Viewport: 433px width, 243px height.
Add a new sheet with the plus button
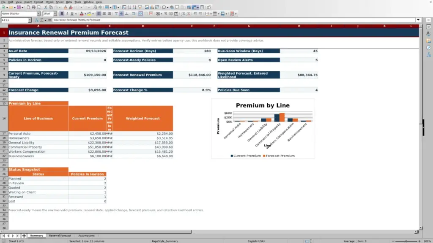[x=24, y=236]
